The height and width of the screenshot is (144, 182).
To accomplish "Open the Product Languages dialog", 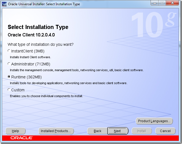I will 154,121.
